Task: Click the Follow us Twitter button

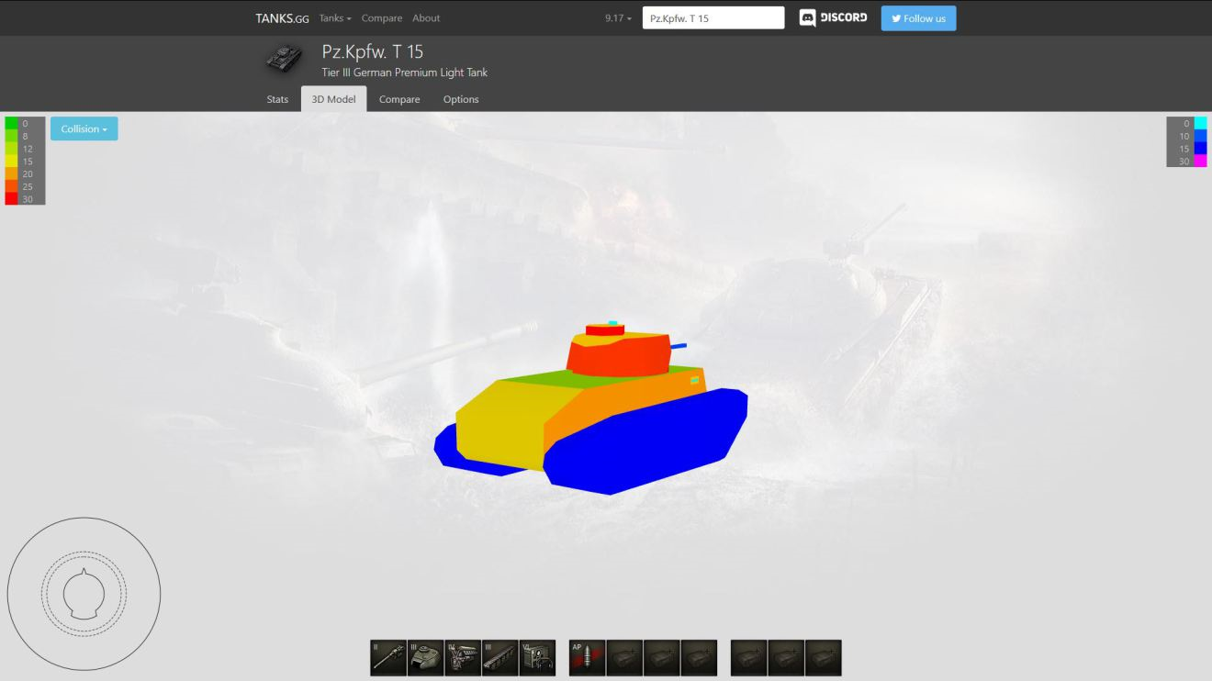Action: pos(918,18)
